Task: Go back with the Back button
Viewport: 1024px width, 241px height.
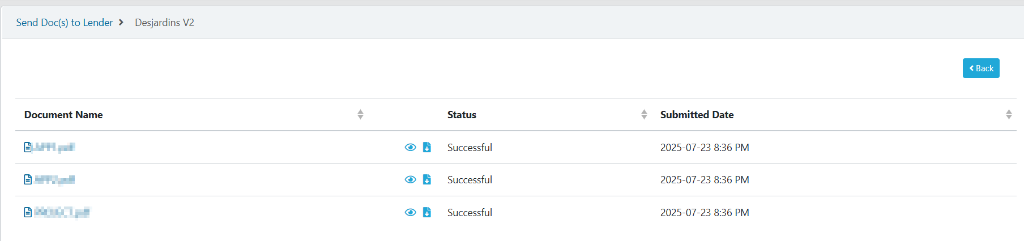Action: coord(981,68)
